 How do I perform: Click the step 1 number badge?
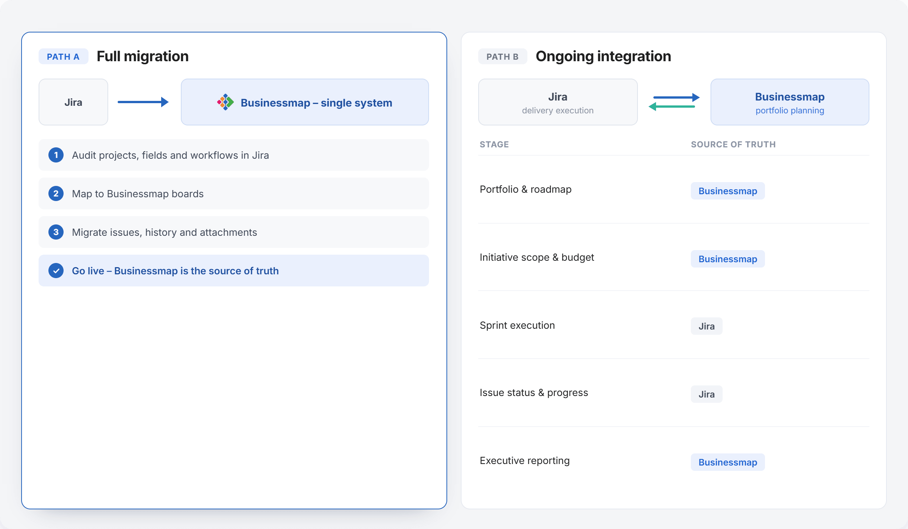click(56, 155)
